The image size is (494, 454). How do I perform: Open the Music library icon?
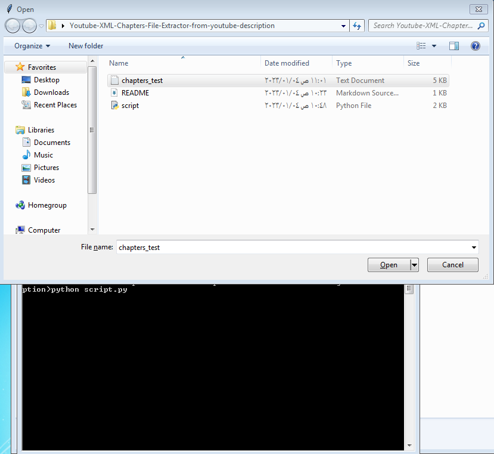(27, 155)
